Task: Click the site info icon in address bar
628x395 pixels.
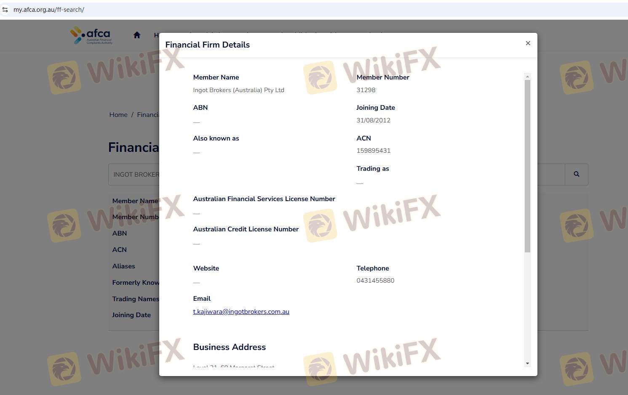Action: (5, 10)
